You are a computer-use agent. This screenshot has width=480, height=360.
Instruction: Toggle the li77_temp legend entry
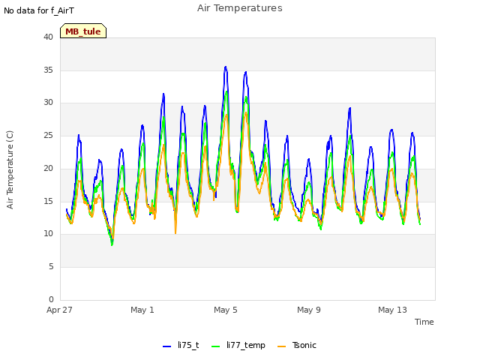(x=238, y=345)
